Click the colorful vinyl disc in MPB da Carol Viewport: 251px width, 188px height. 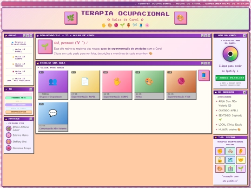[230, 54]
